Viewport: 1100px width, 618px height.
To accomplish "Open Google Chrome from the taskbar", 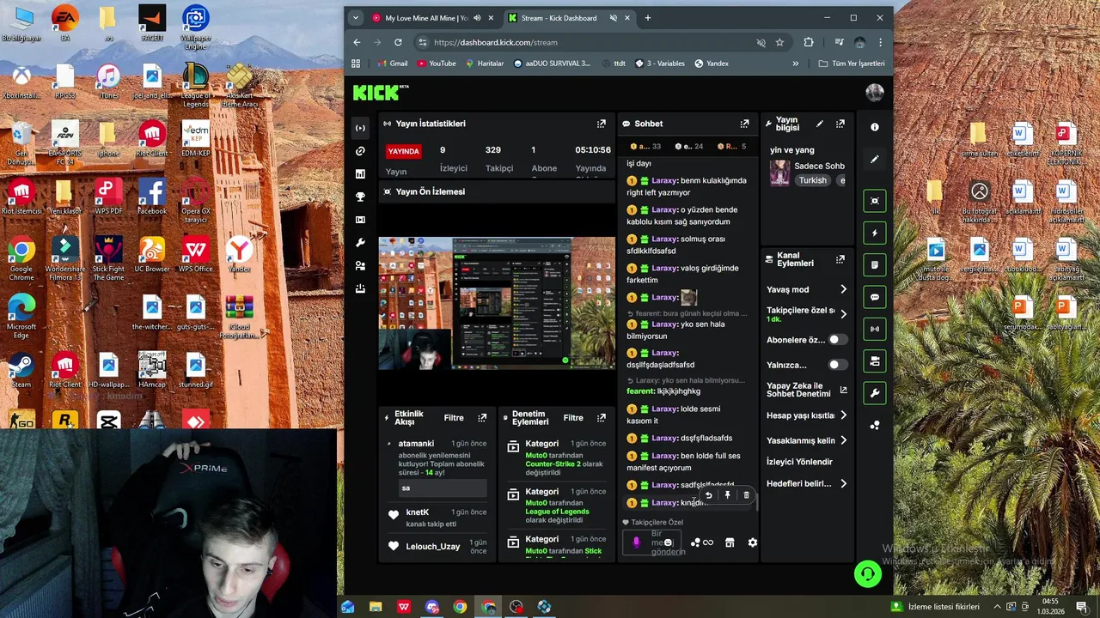I will (x=460, y=607).
